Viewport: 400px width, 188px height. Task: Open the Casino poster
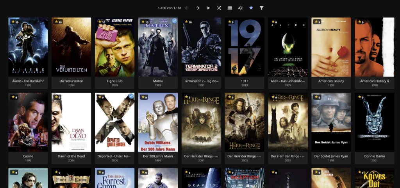click(28, 122)
